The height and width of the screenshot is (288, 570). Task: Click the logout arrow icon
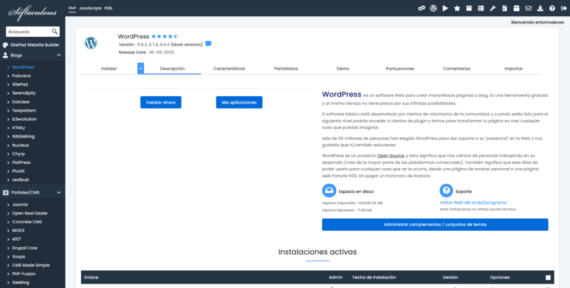(563, 8)
